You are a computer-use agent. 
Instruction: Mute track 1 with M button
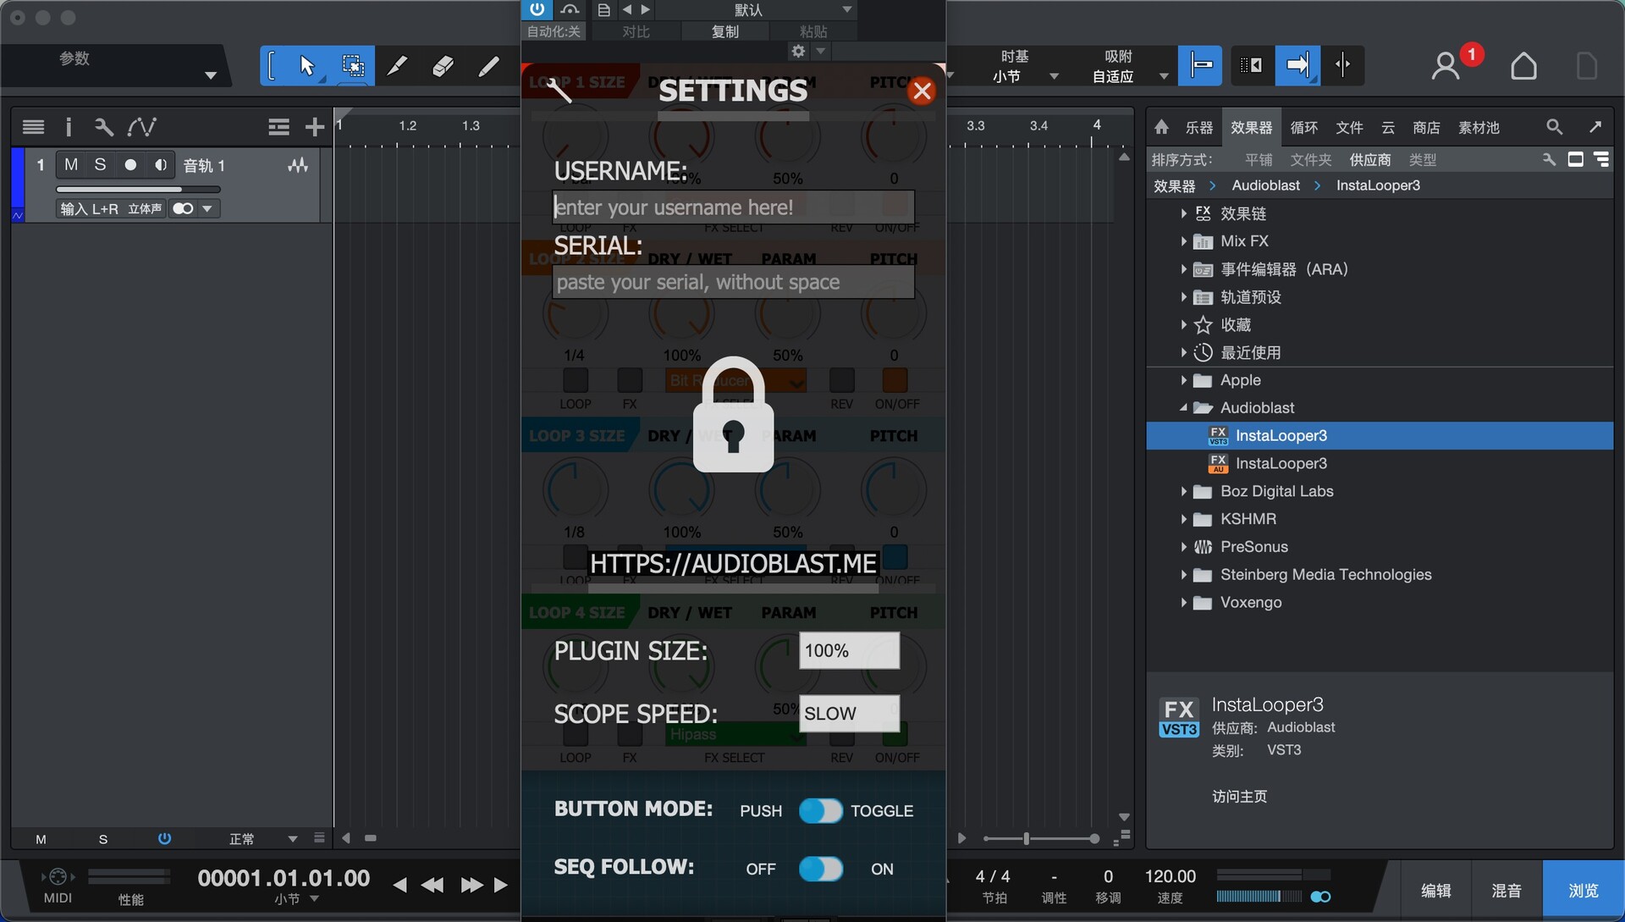pyautogui.click(x=71, y=165)
